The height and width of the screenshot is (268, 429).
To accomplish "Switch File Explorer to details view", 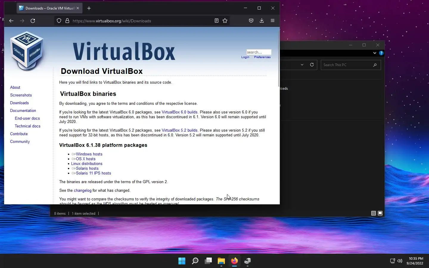I will (373, 213).
